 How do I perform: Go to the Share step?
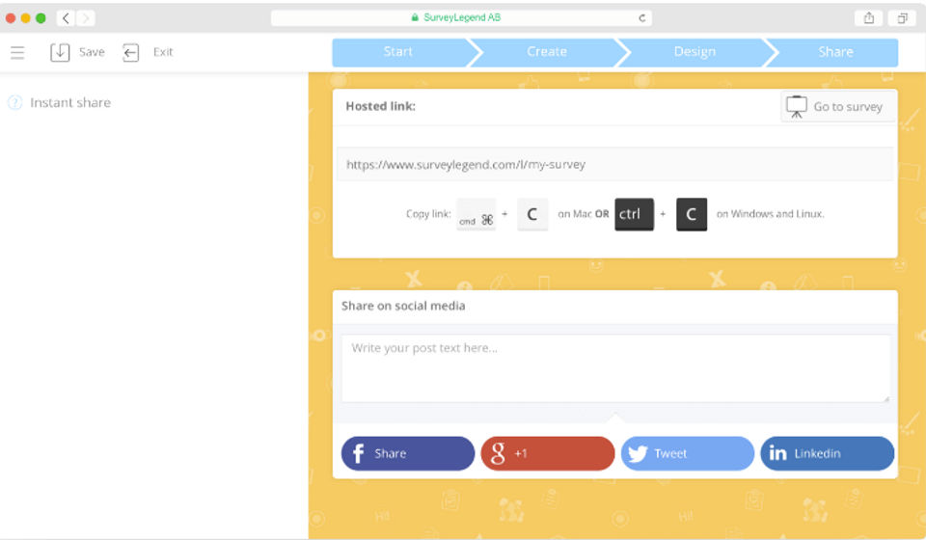click(835, 52)
